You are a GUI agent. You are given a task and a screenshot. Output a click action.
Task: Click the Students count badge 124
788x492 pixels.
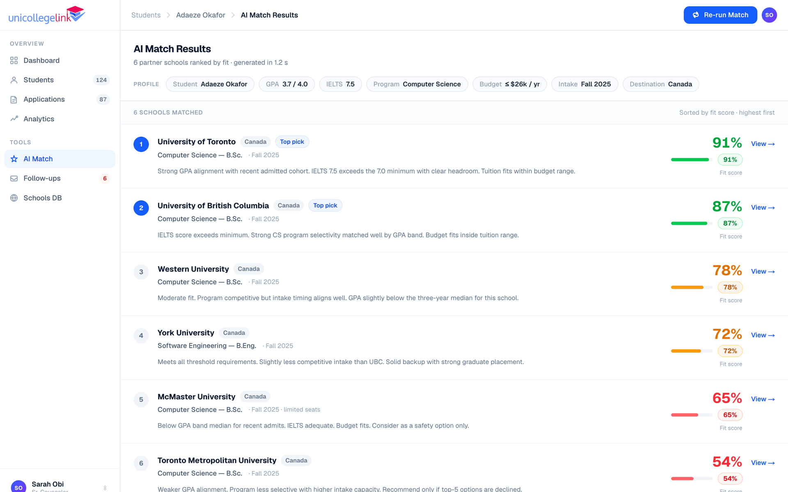pos(101,80)
